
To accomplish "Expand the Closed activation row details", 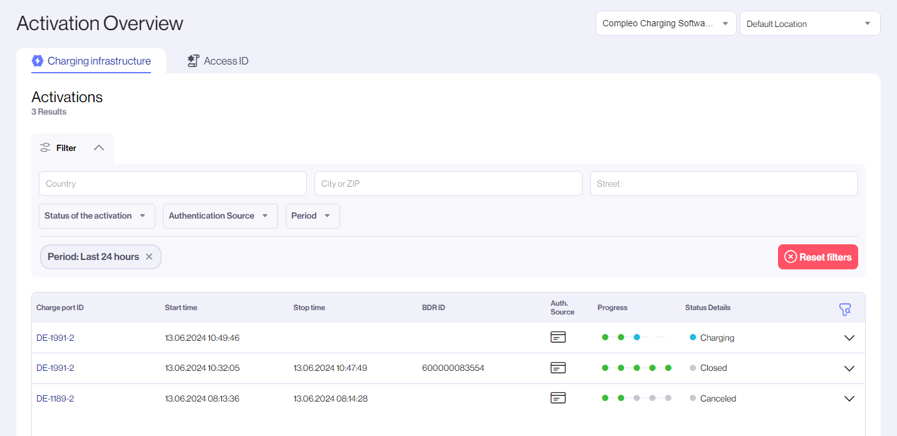I will tap(849, 368).
